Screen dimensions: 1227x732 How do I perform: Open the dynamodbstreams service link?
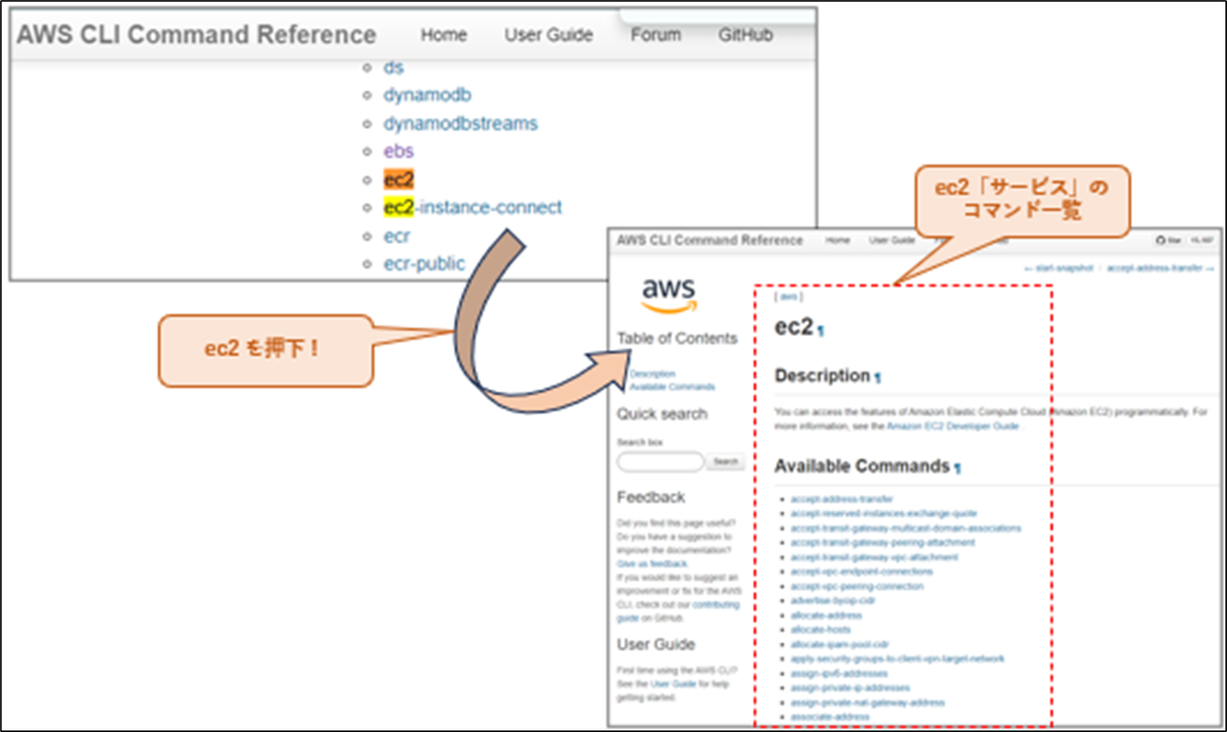coord(461,123)
